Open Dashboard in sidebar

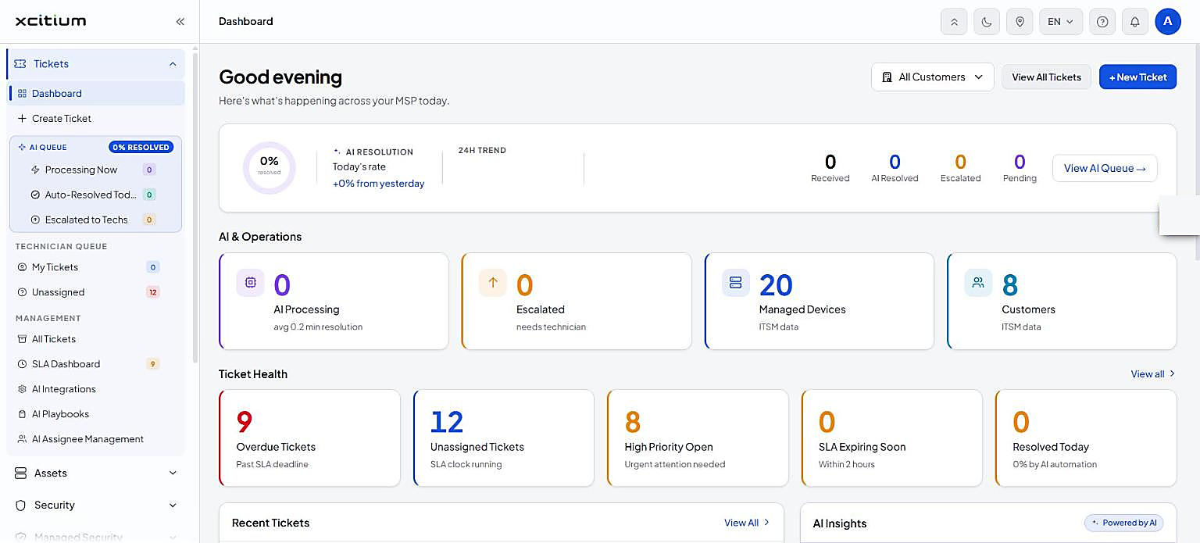click(x=97, y=93)
